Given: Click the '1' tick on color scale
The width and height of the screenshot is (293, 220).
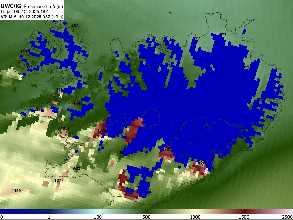Looking at the screenshot, I should tap(49, 217).
